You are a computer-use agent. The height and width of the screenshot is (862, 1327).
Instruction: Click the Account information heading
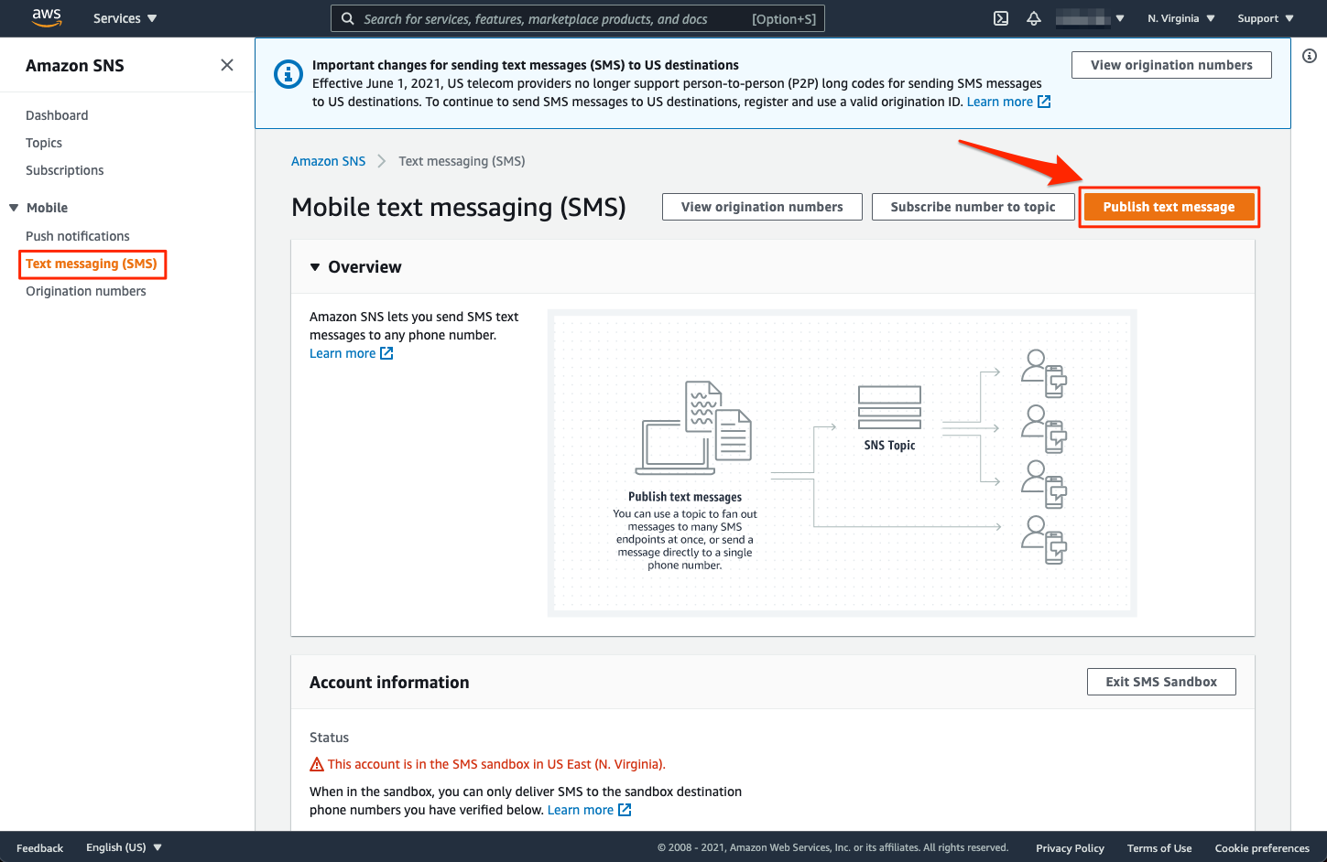pos(389,683)
